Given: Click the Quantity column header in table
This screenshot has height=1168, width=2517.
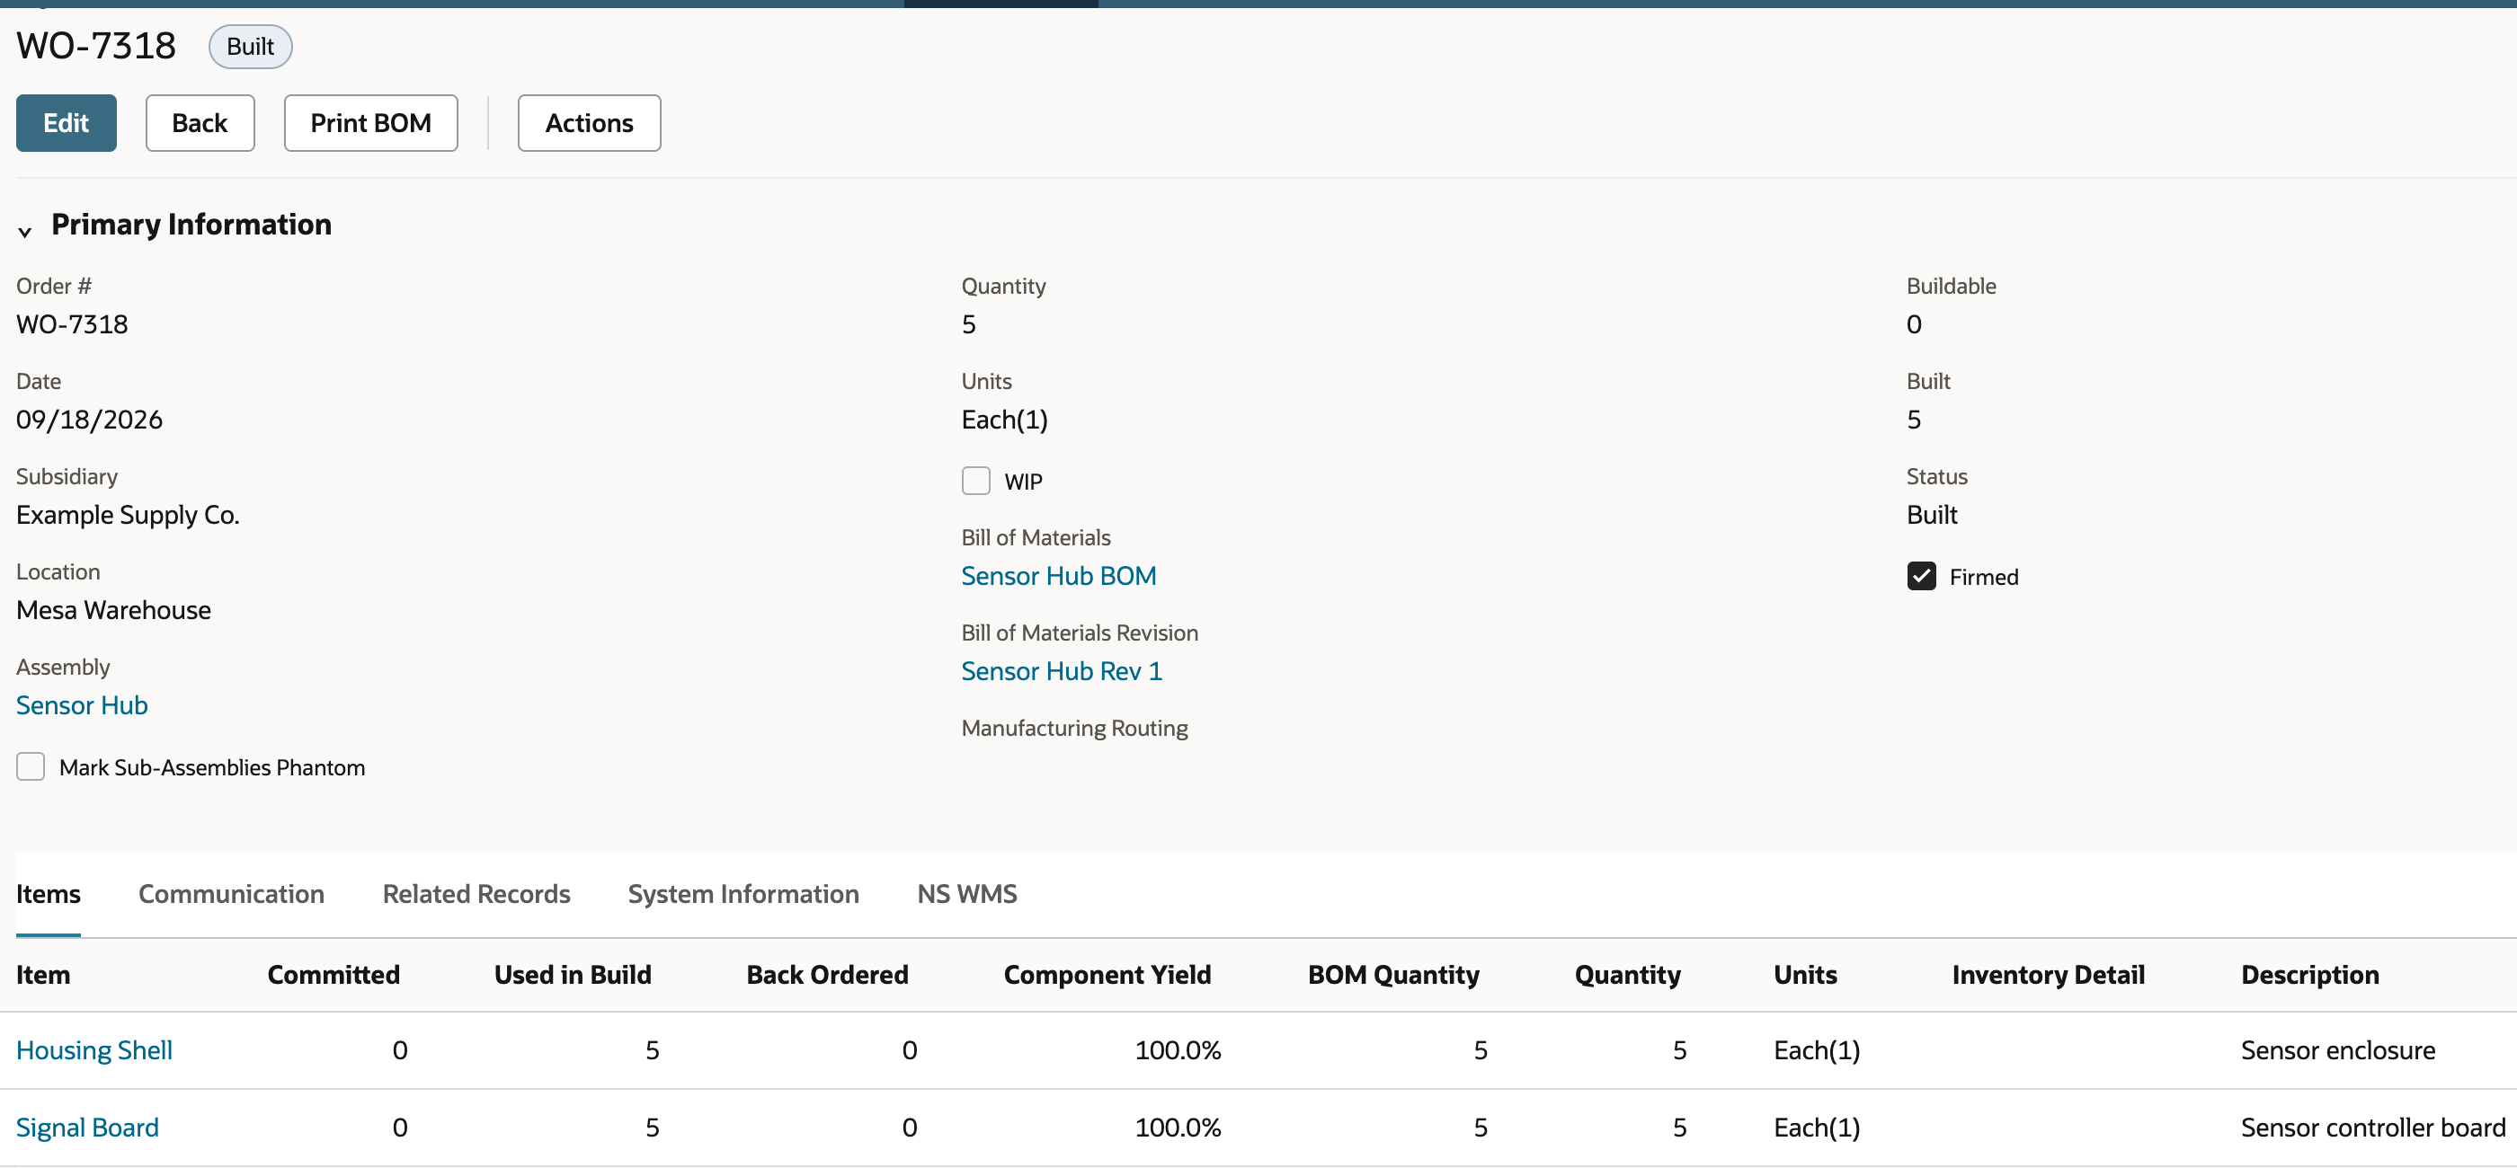Looking at the screenshot, I should click(1628, 975).
